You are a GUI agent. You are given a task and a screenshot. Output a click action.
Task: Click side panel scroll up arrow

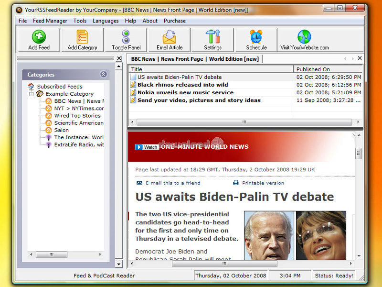tap(118, 66)
